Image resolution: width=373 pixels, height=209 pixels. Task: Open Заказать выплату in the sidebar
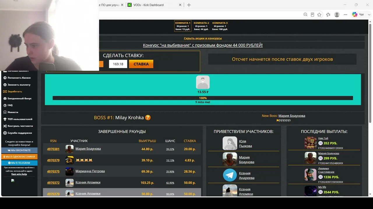pos(19,85)
